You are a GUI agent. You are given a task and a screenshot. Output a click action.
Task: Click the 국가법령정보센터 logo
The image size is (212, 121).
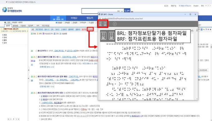[12, 10]
